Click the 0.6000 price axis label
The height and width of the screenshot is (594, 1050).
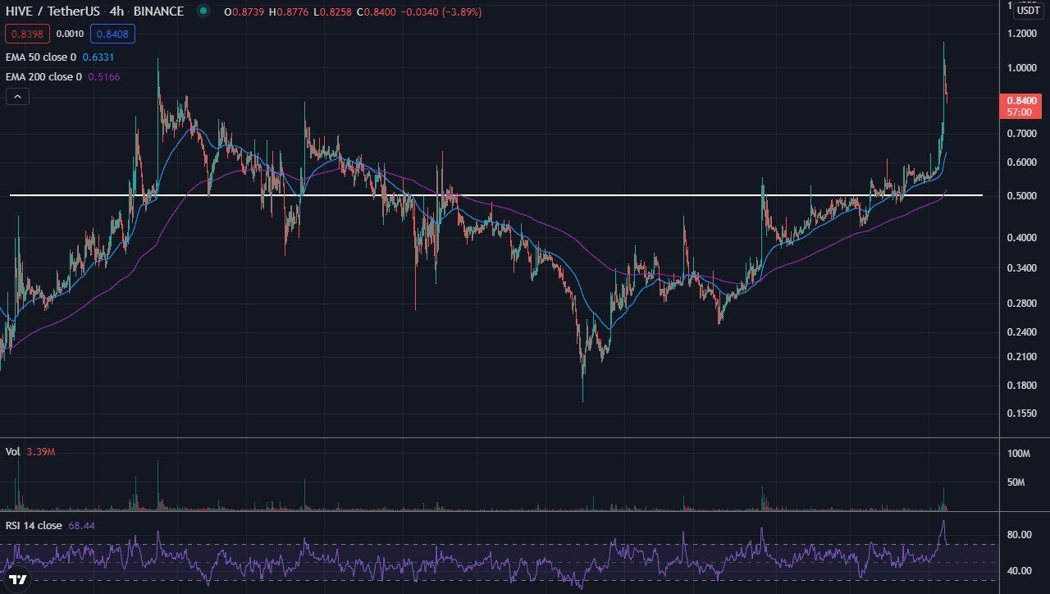click(1020, 162)
